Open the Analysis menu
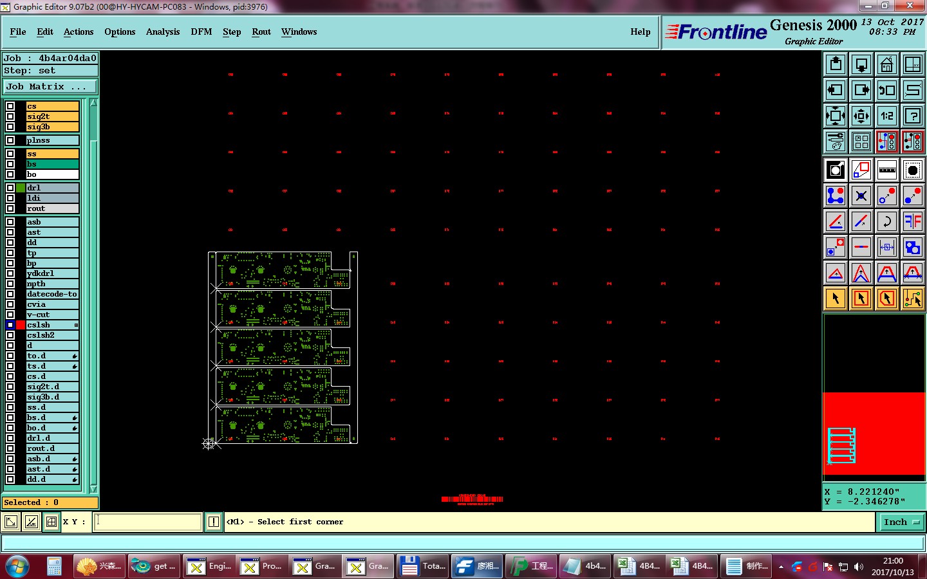This screenshot has height=579, width=927. (163, 32)
